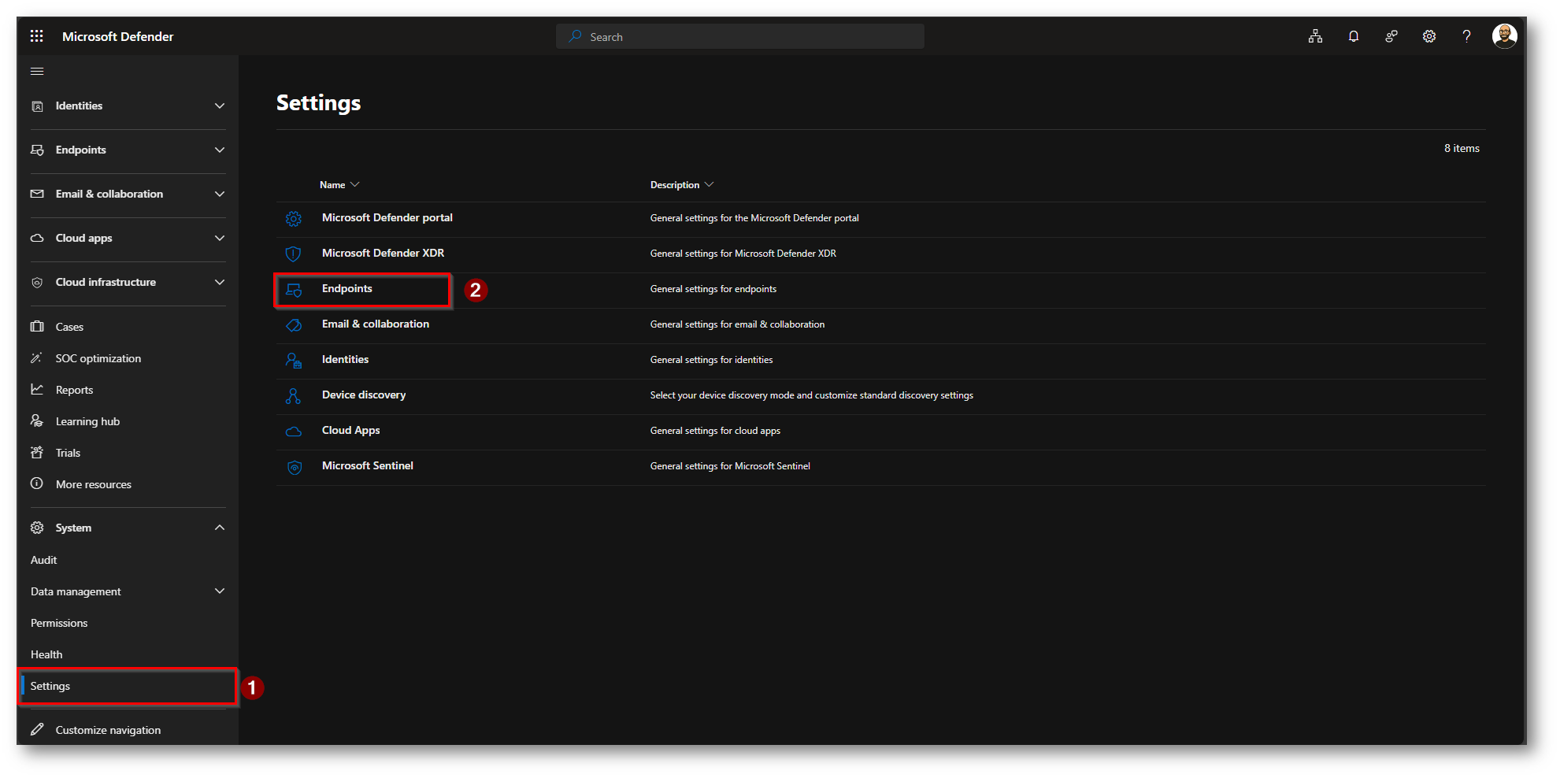Click the Cloud infrastructure shield icon
Screen dimensions: 1560x778
[37, 283]
